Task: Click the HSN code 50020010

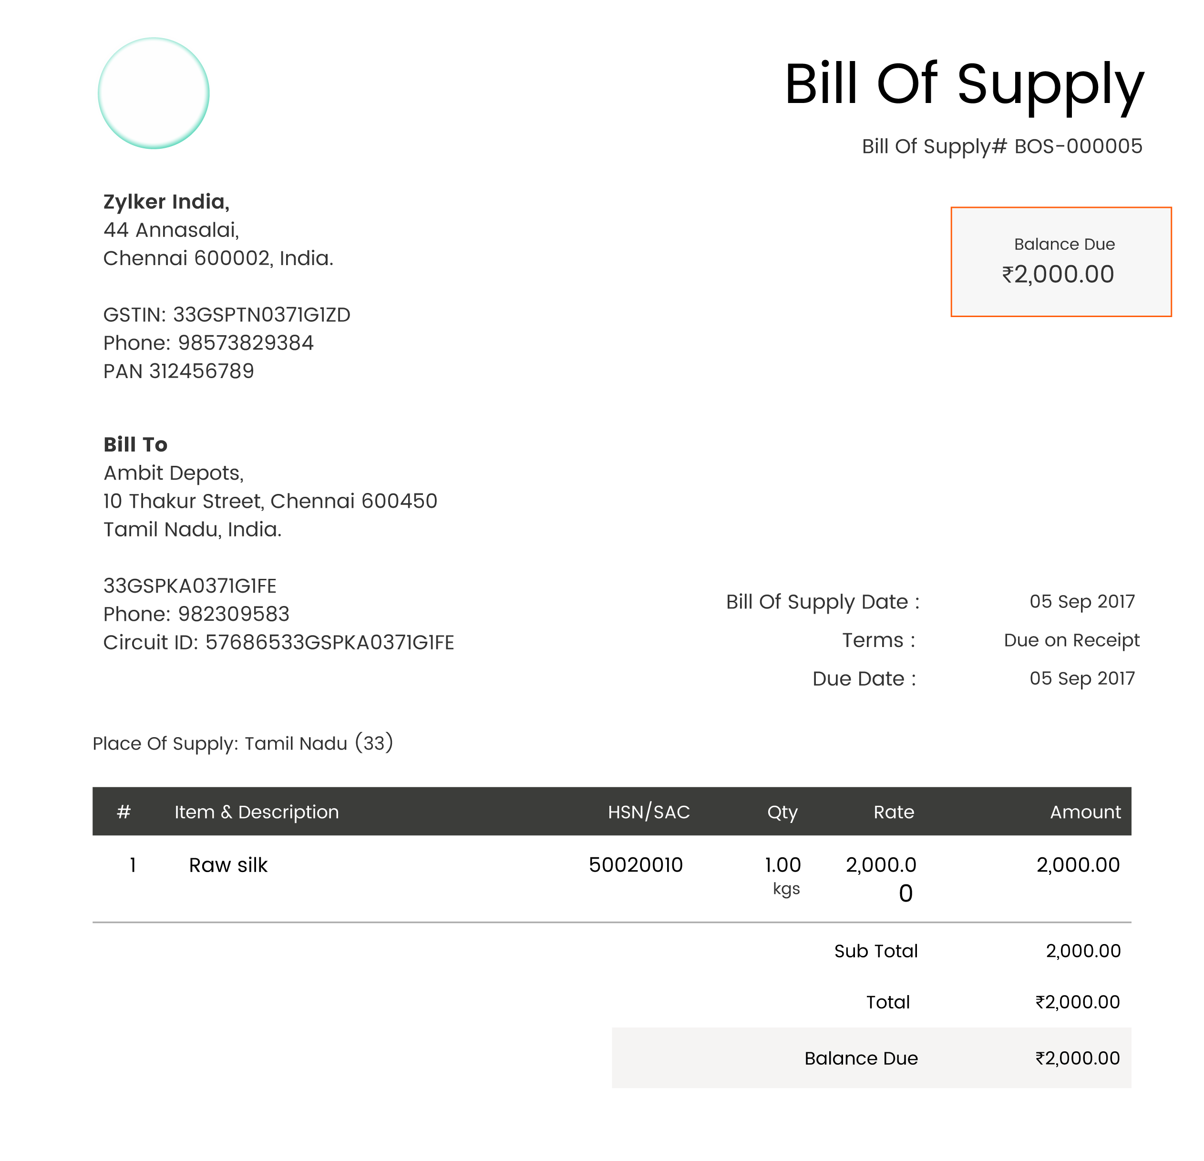Action: pyautogui.click(x=635, y=865)
